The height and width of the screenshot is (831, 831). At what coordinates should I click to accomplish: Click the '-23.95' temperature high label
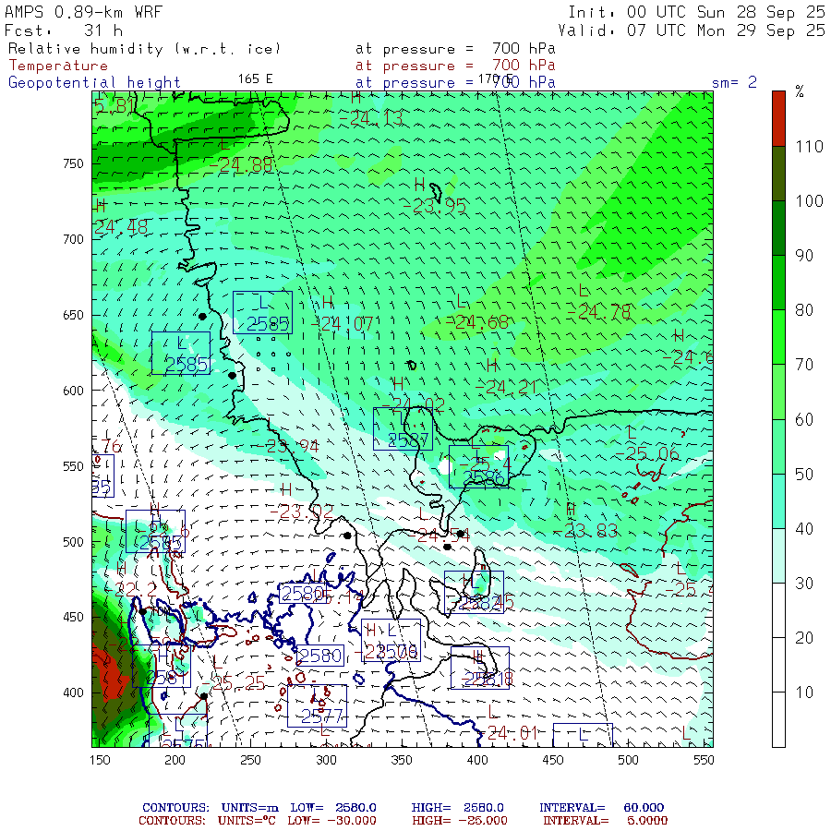pos(435,206)
